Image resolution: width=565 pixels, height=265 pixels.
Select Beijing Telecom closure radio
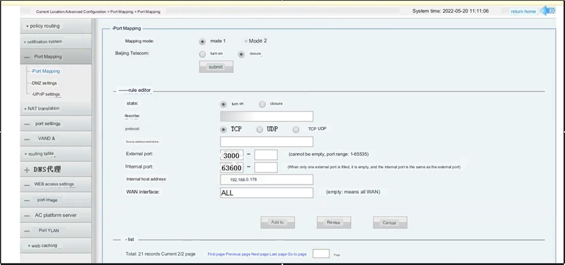coord(241,54)
